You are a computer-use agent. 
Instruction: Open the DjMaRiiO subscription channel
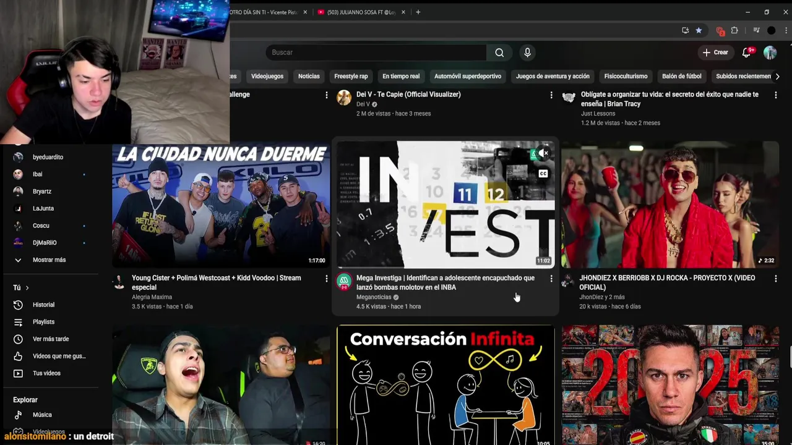pos(51,243)
